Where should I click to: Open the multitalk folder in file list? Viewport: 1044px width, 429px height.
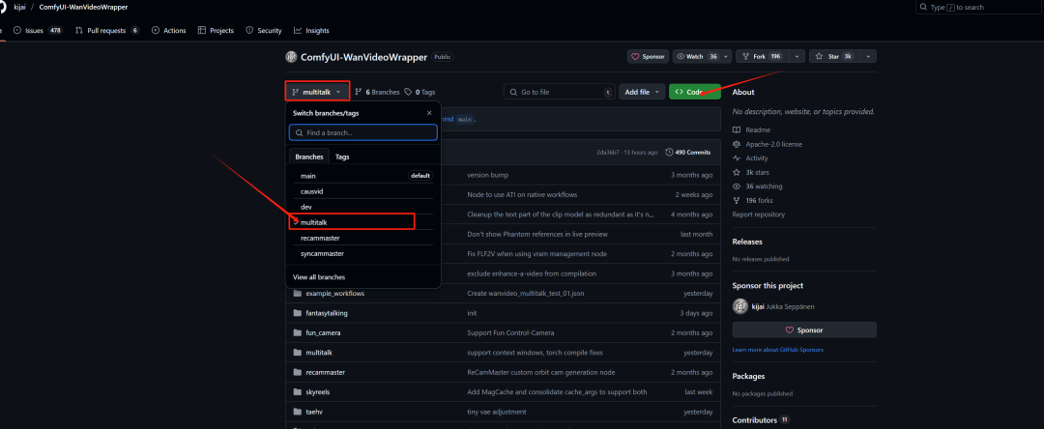(319, 353)
